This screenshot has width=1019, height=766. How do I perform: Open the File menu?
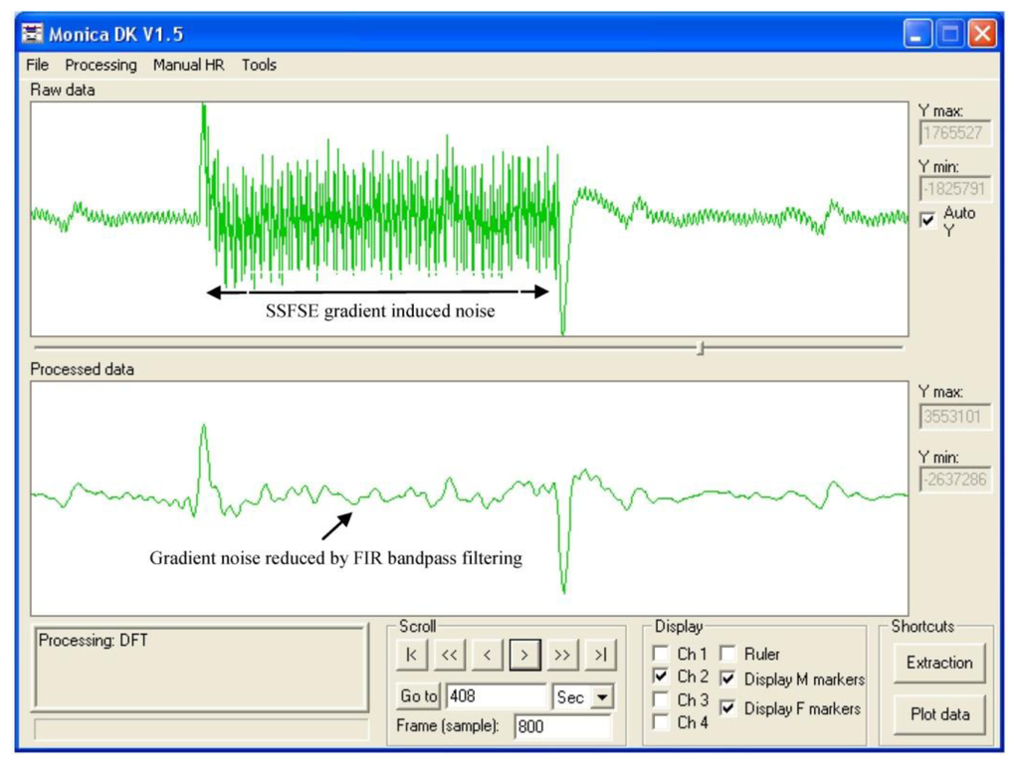(37, 65)
